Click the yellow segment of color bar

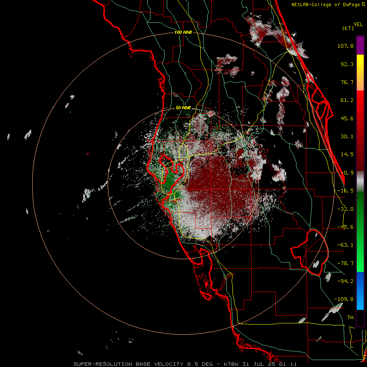click(x=360, y=63)
